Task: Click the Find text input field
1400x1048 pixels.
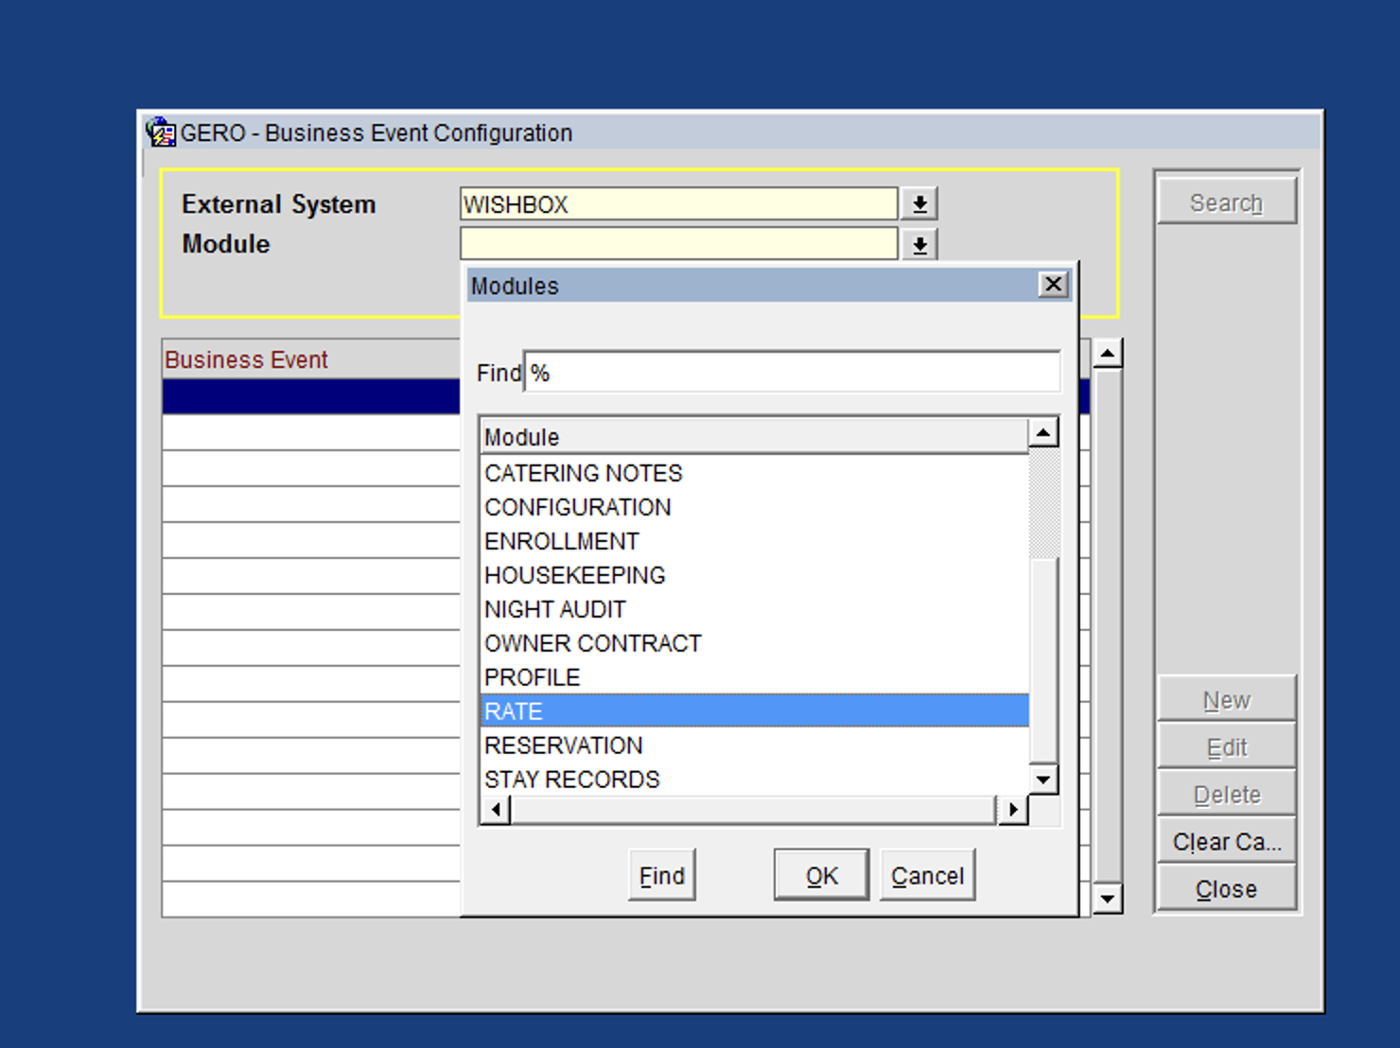Action: (791, 373)
